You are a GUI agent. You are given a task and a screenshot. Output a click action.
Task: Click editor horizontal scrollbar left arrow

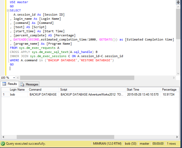[18, 78]
